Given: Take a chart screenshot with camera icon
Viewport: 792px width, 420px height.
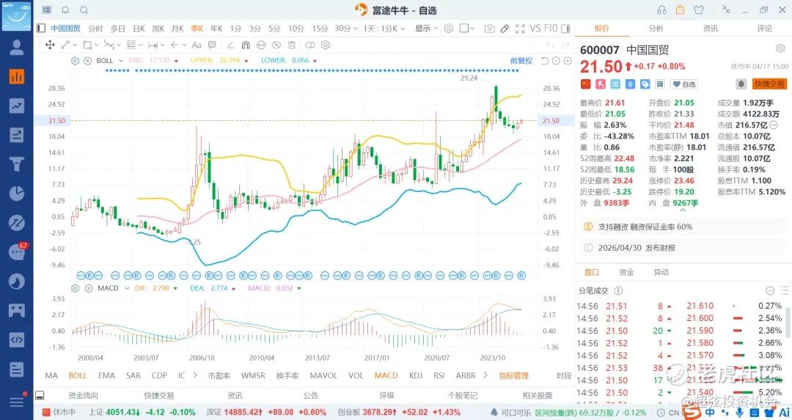Looking at the screenshot, I should point(489,29).
